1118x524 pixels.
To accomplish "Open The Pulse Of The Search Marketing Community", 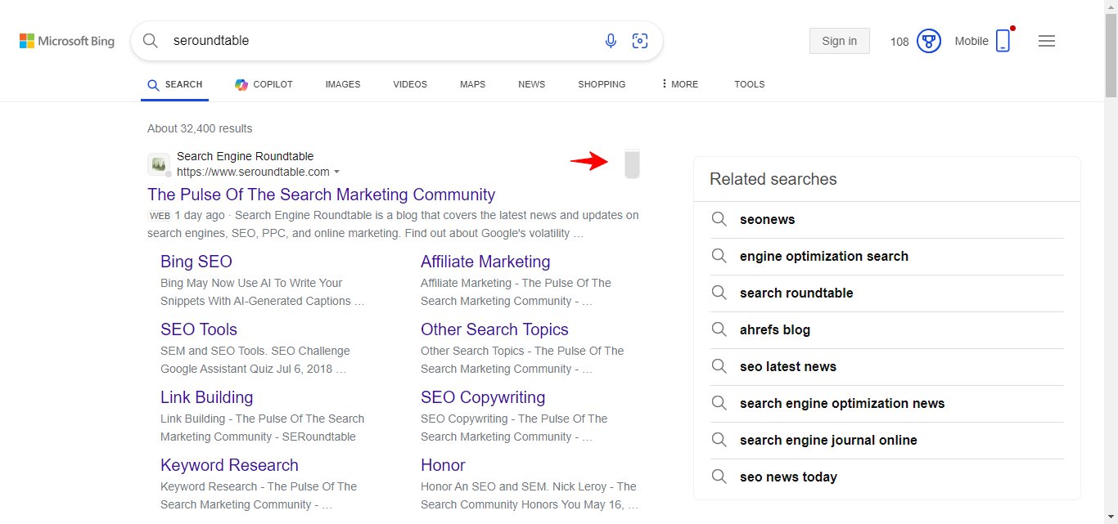I will coord(321,195).
